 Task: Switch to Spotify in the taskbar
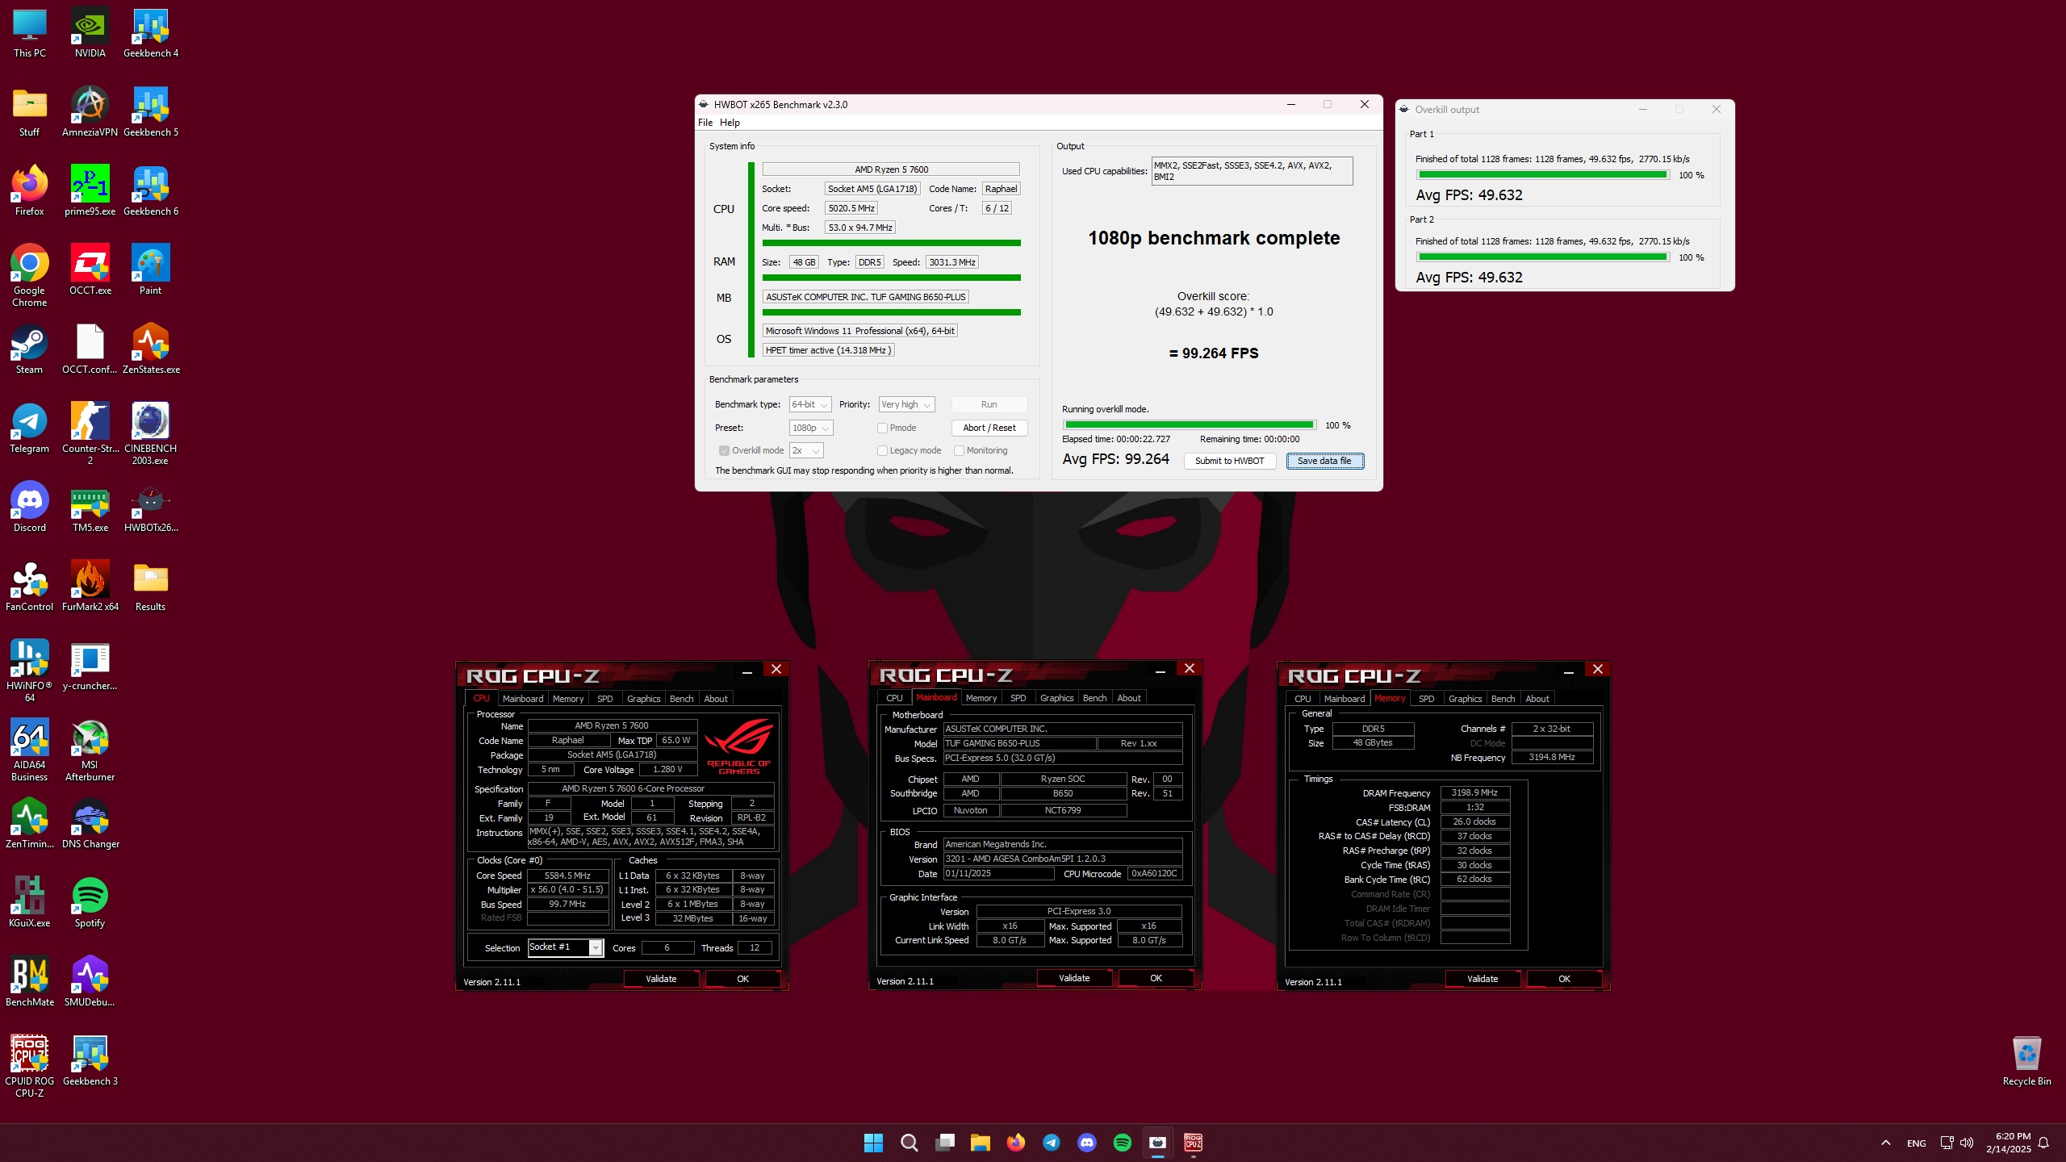(x=1122, y=1143)
